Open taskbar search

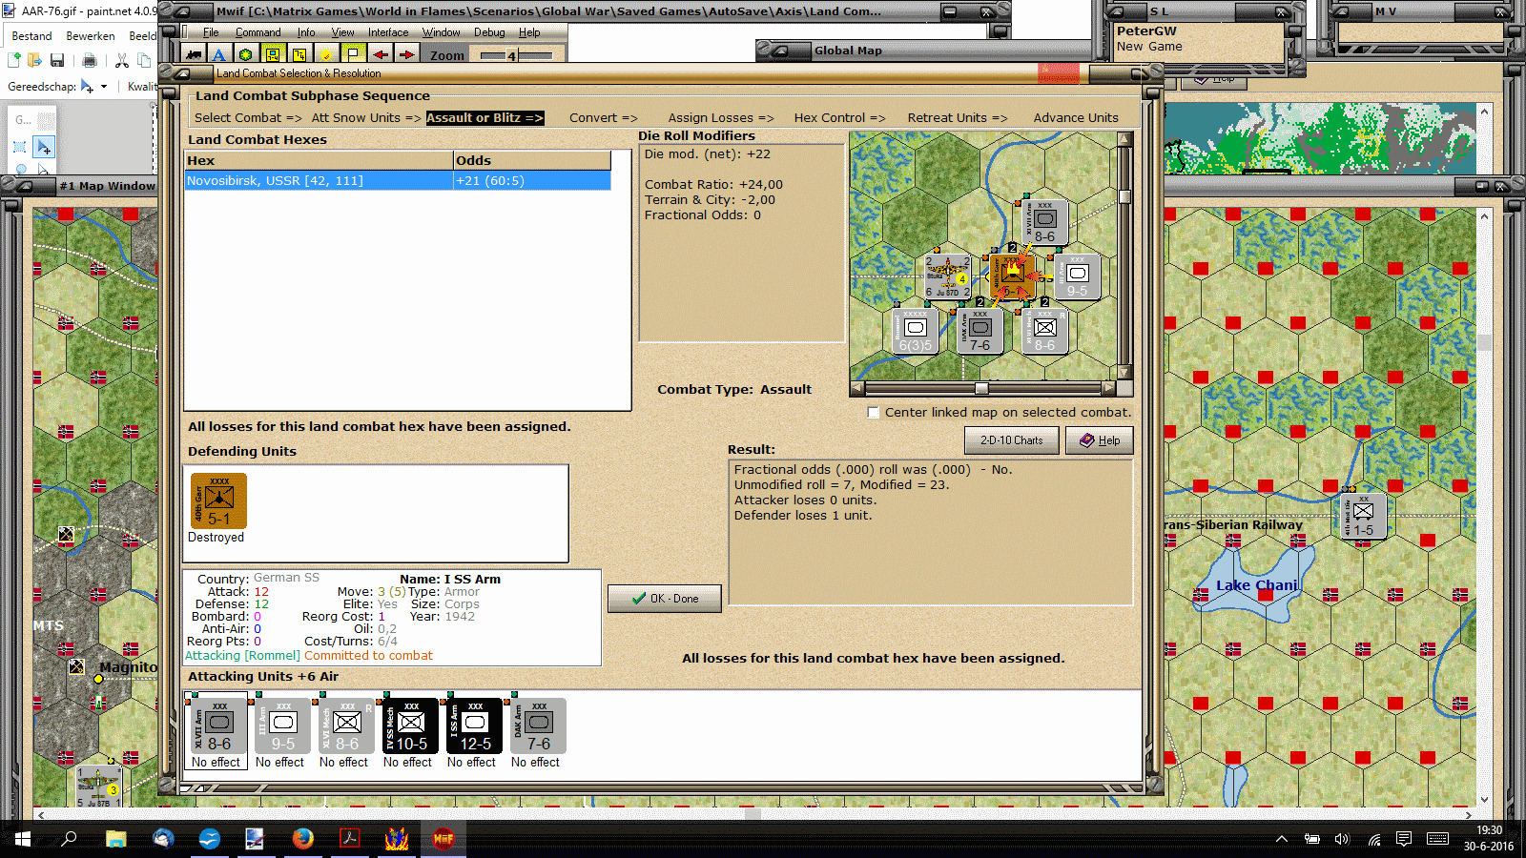[x=69, y=838]
